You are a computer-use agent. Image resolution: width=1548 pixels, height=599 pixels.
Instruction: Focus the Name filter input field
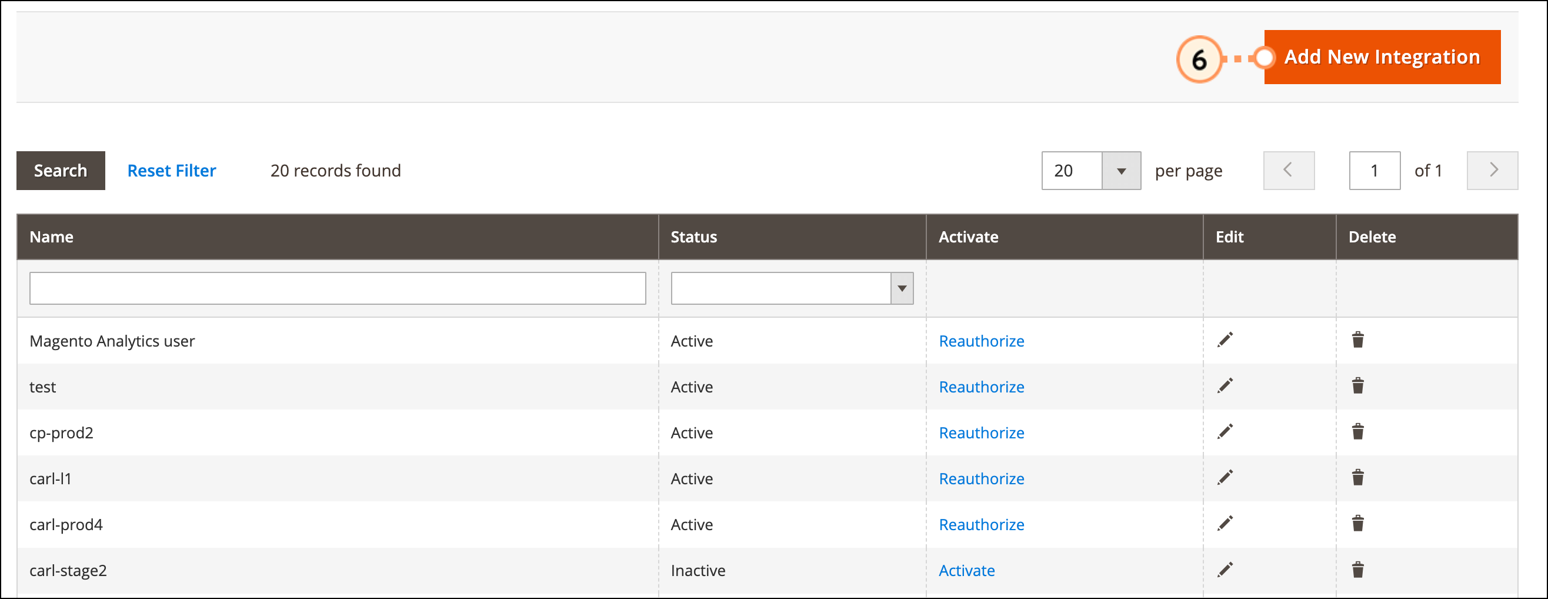337,288
